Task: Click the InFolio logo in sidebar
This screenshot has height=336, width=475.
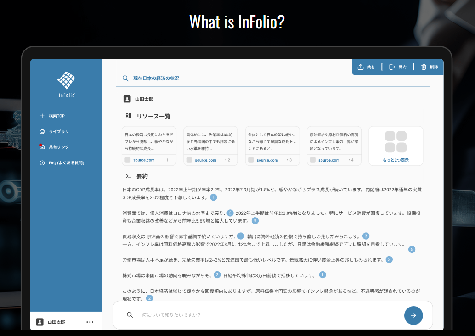Action: point(66,84)
